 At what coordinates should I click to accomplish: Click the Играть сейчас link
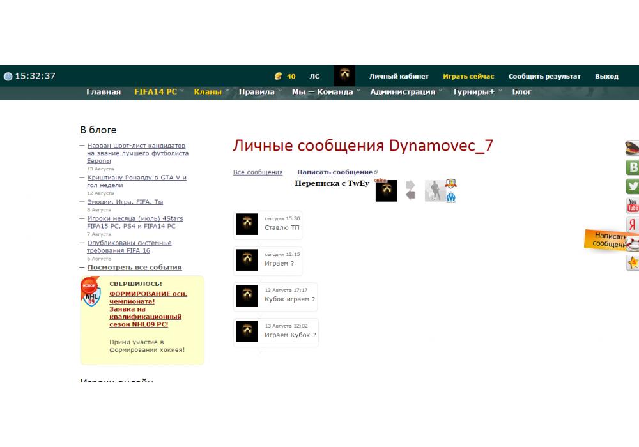468,76
